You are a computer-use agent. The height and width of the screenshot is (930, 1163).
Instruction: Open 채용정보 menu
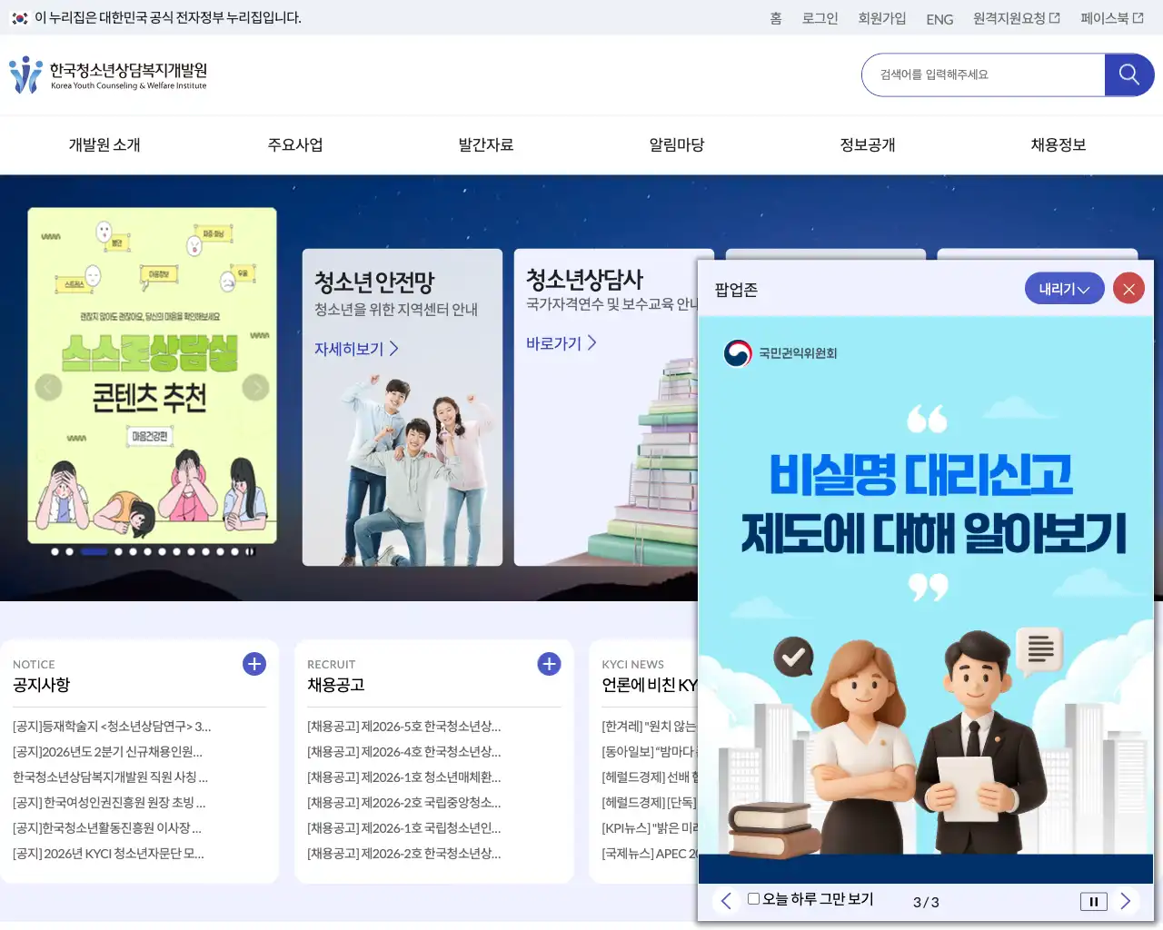coord(1059,145)
